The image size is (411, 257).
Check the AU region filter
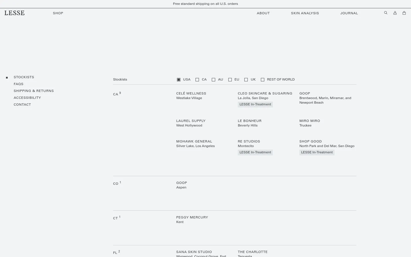[x=213, y=80]
